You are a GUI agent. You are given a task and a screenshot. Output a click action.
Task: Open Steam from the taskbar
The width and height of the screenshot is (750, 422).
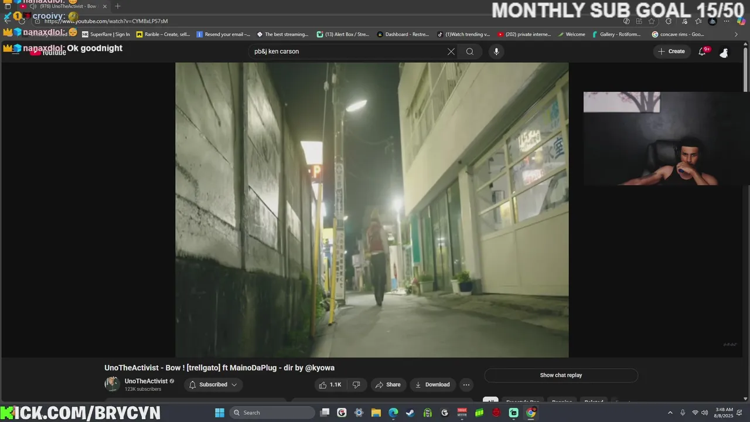pos(410,413)
